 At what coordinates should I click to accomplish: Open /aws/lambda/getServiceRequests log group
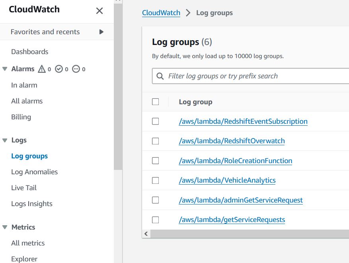pyautogui.click(x=232, y=220)
